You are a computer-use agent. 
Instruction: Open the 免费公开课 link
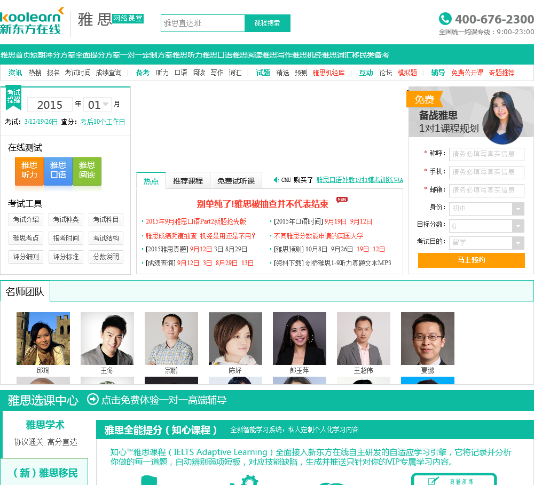(x=467, y=73)
